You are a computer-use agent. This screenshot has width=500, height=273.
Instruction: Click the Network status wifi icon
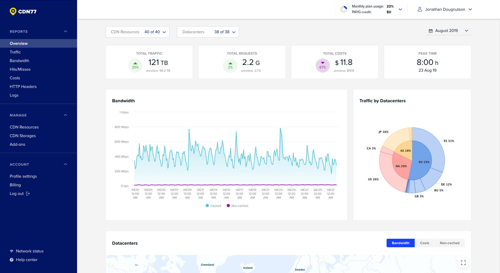pos(11,251)
